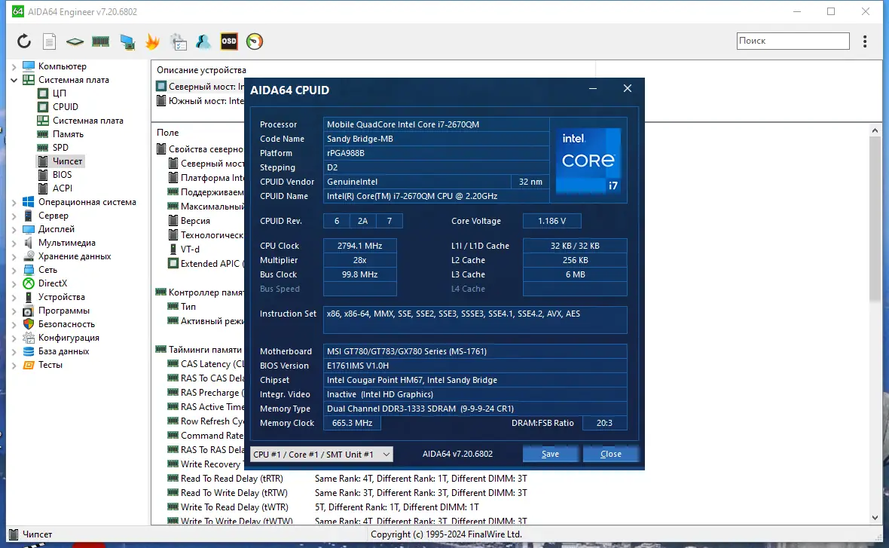Select Южный мост device row
Viewport: 889px width, 548px height.
(x=200, y=101)
